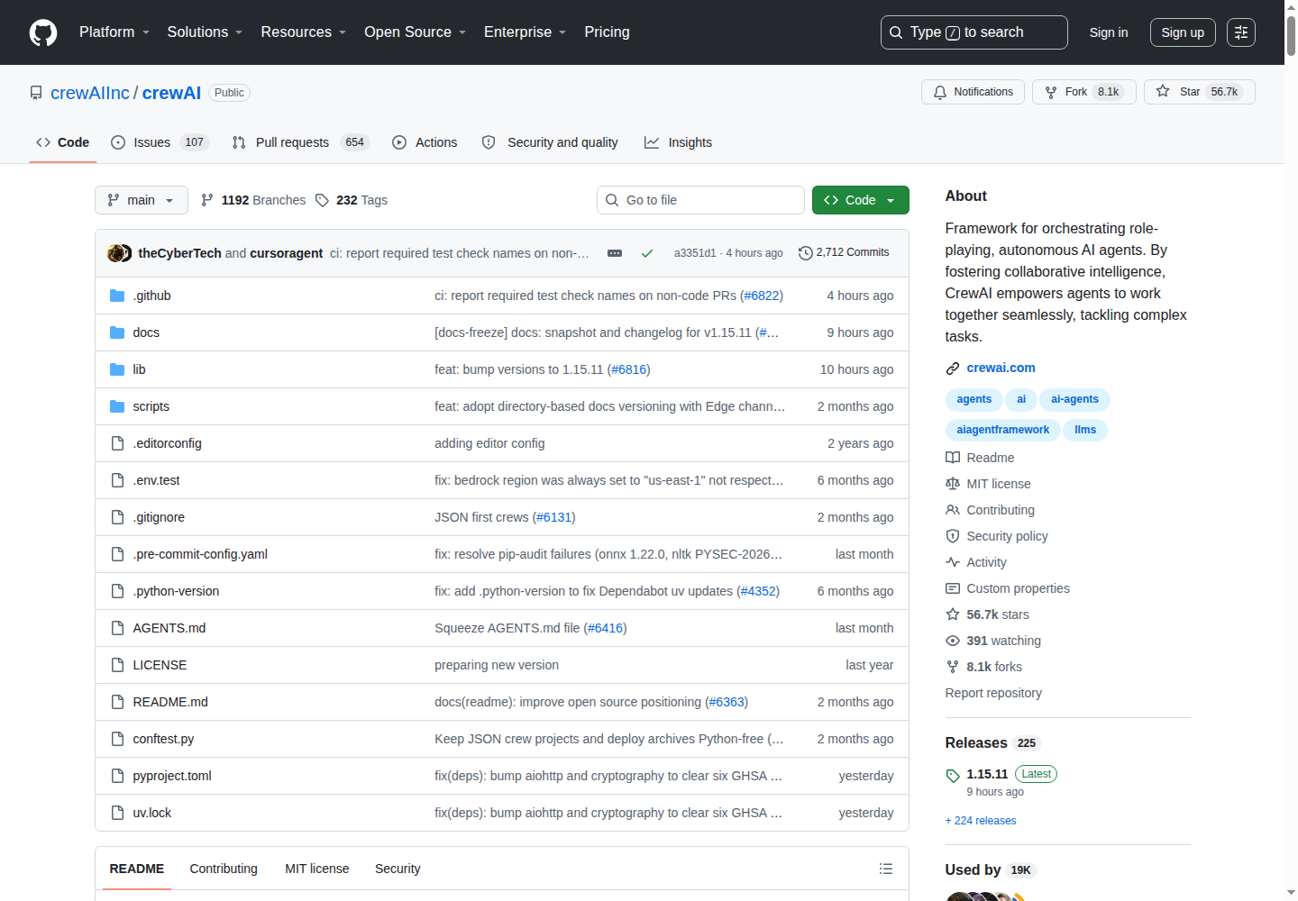
Task: Switch to the Pull requests tab
Action: [x=300, y=142]
